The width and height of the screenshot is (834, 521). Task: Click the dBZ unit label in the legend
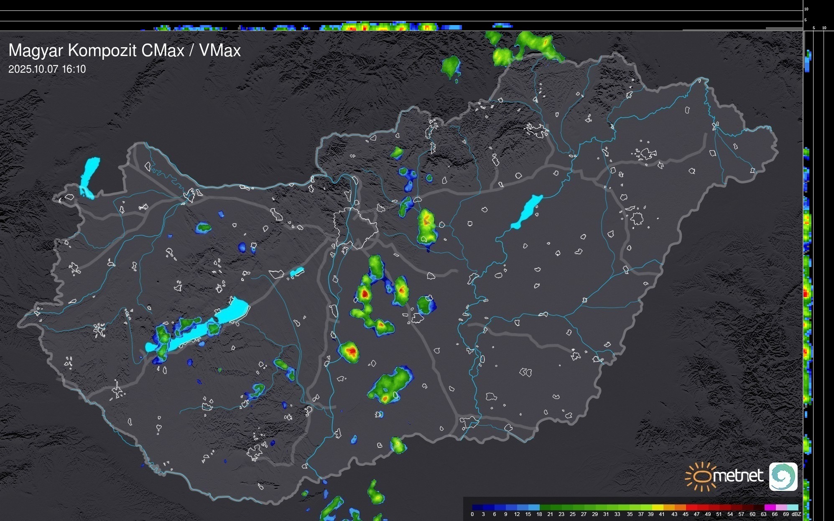tap(796, 514)
